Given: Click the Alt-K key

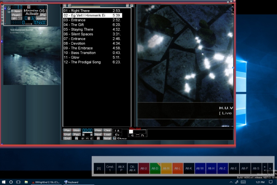Looking at the screenshot, I should coord(189,168).
